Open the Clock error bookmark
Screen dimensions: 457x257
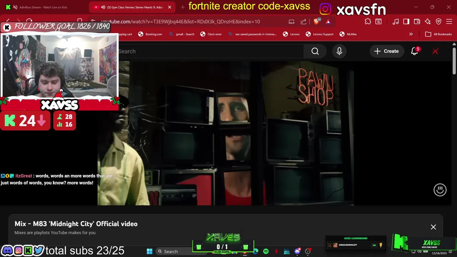[211, 34]
